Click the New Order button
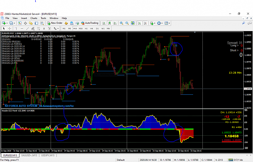The height and width of the screenshot is (162, 253). 55,23
